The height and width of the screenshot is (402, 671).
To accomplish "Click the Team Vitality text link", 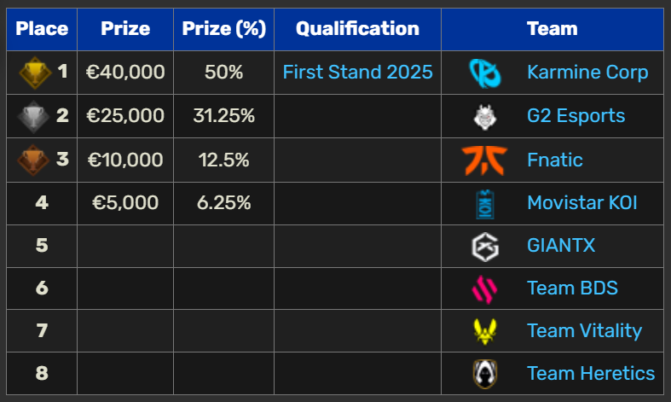I will pos(585,331).
